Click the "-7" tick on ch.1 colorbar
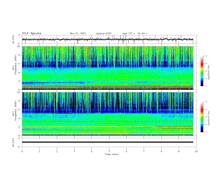Image resolution: width=221 pixels, height=170 pixels. pos(206,86)
